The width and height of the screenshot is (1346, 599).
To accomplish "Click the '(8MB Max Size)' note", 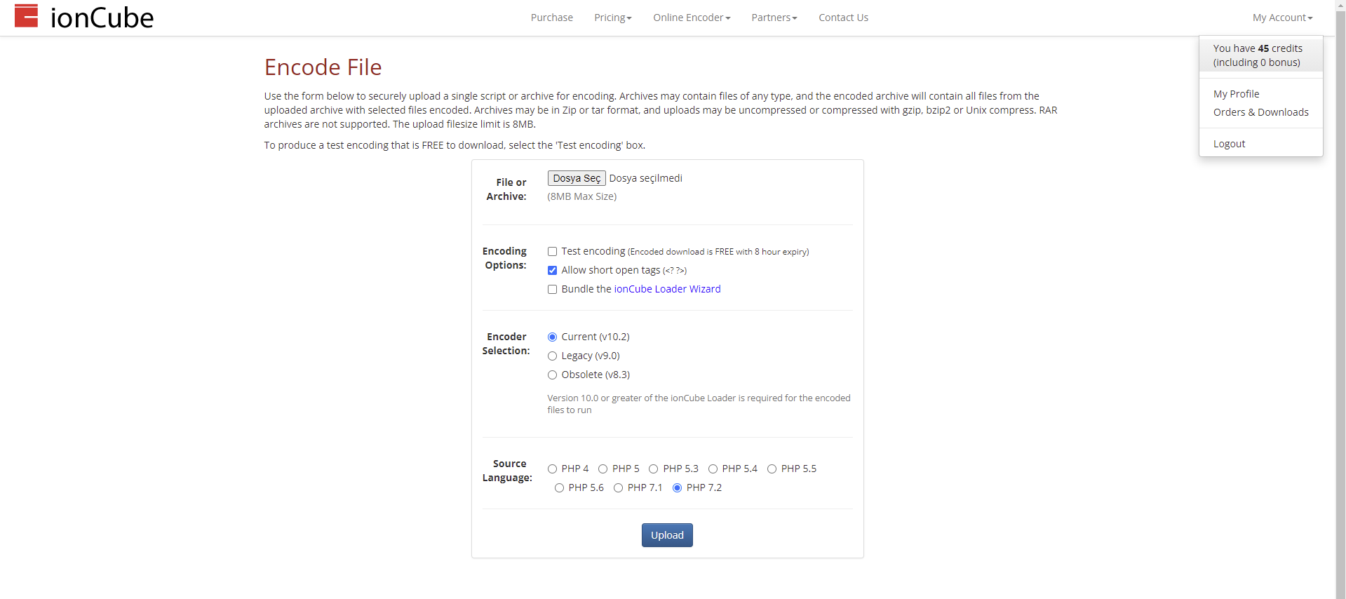I will click(x=582, y=196).
